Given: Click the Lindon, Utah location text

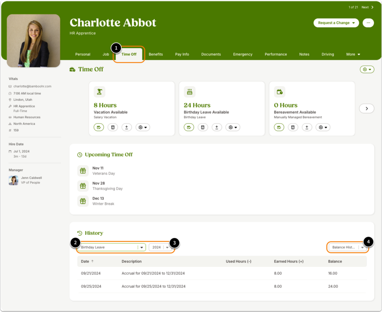Looking at the screenshot, I should point(23,100).
